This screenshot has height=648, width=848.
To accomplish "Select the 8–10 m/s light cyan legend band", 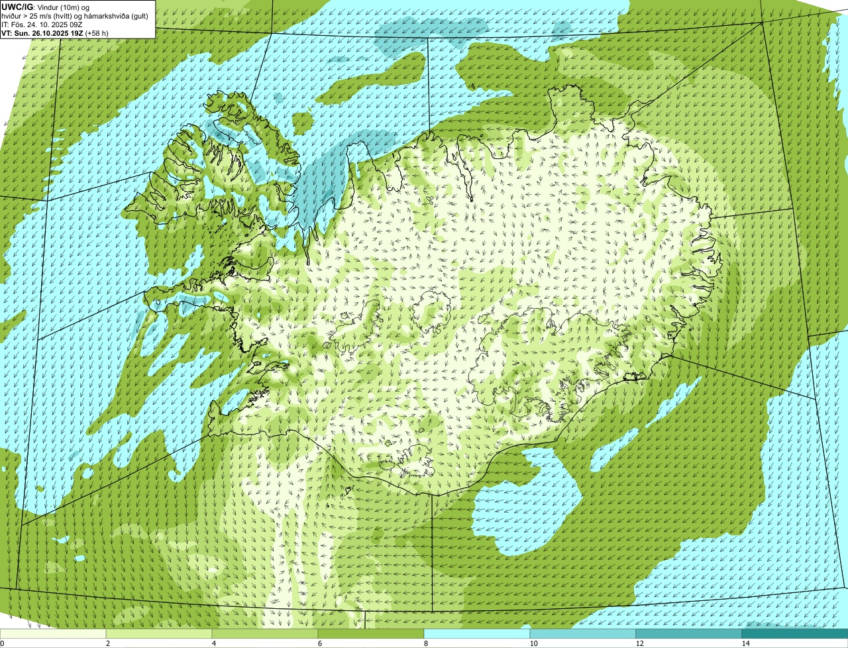I will coord(477,633).
